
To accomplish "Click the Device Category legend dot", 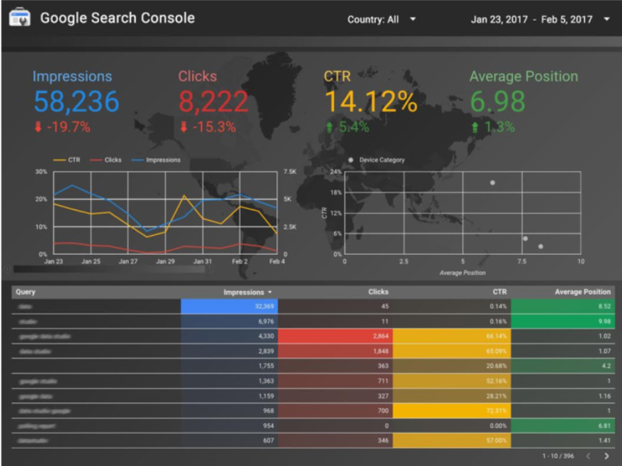I will point(351,160).
